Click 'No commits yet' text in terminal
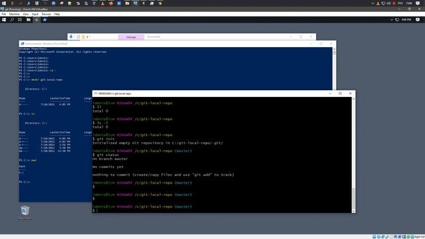Screen dimensions: 425x239 pos(108,167)
